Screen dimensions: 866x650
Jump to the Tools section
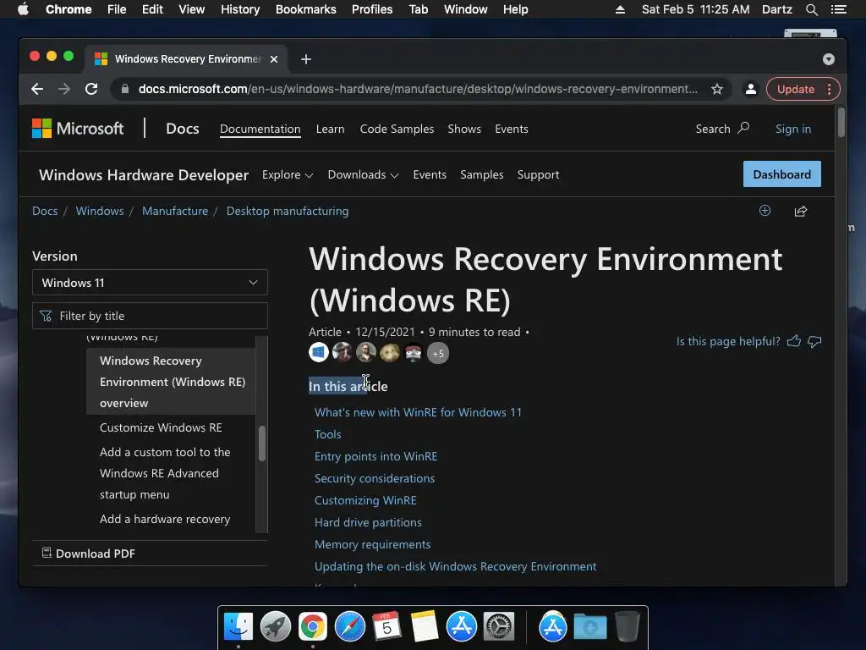[x=328, y=434]
